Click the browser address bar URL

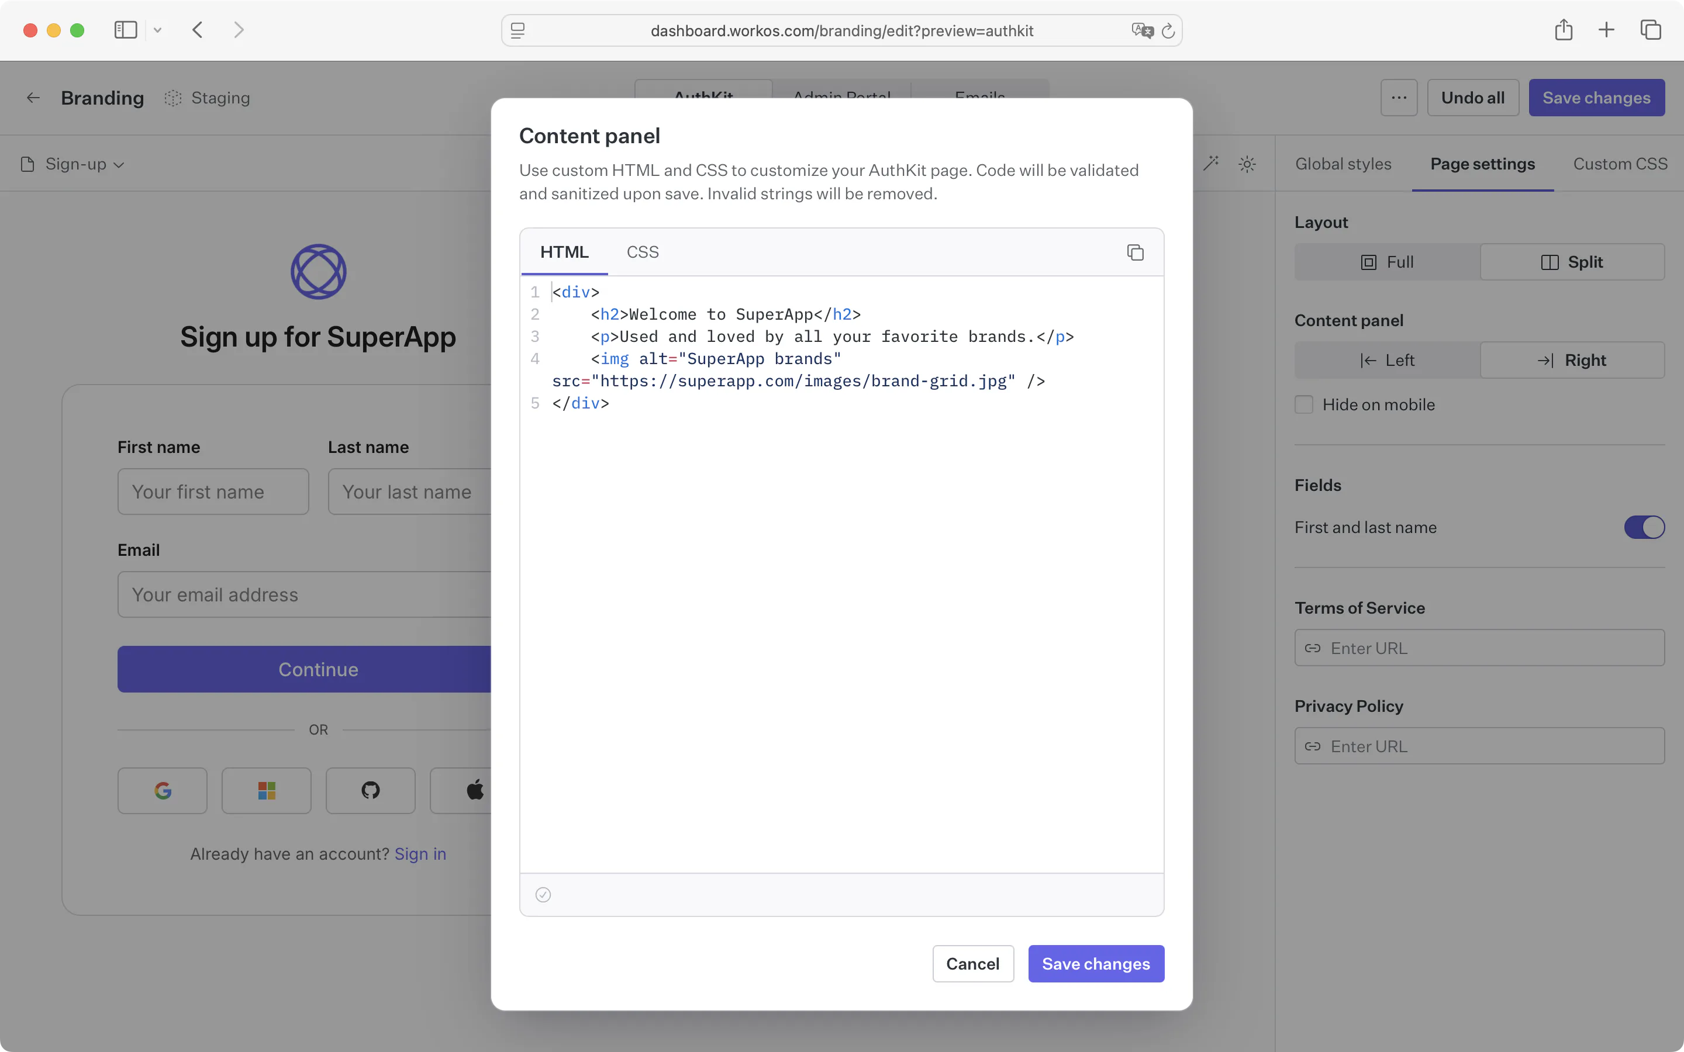(842, 30)
